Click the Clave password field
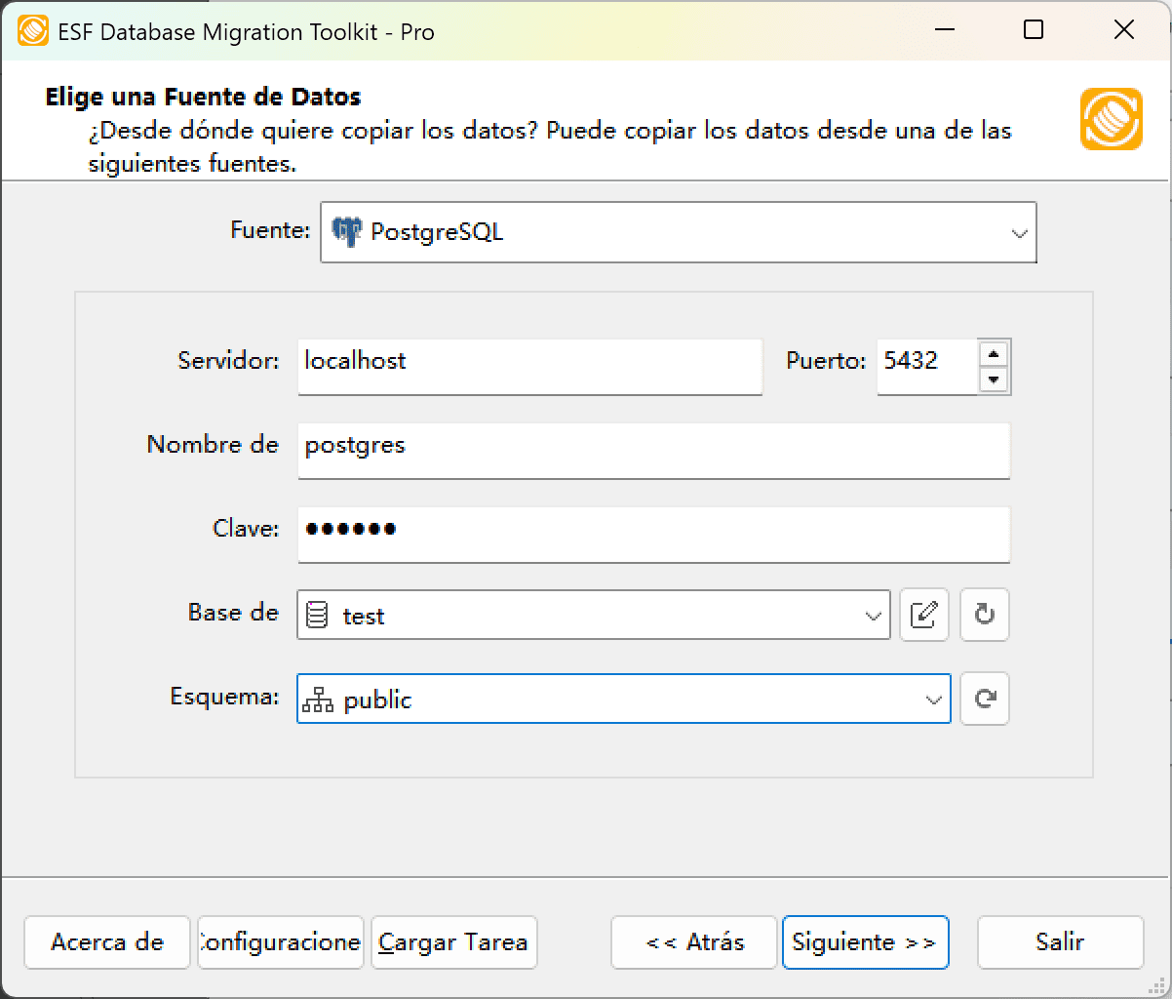Viewport: 1172px width, 999px height. [x=653, y=535]
